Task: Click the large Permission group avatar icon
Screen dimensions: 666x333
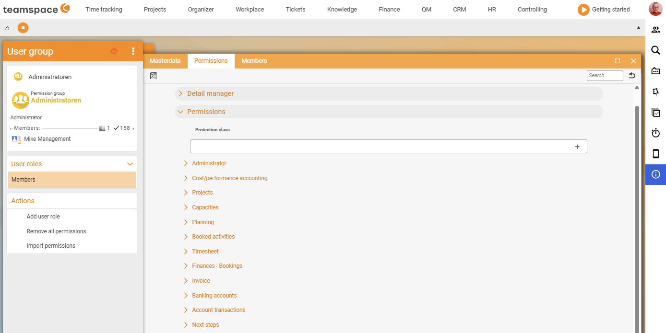Action: click(x=21, y=100)
